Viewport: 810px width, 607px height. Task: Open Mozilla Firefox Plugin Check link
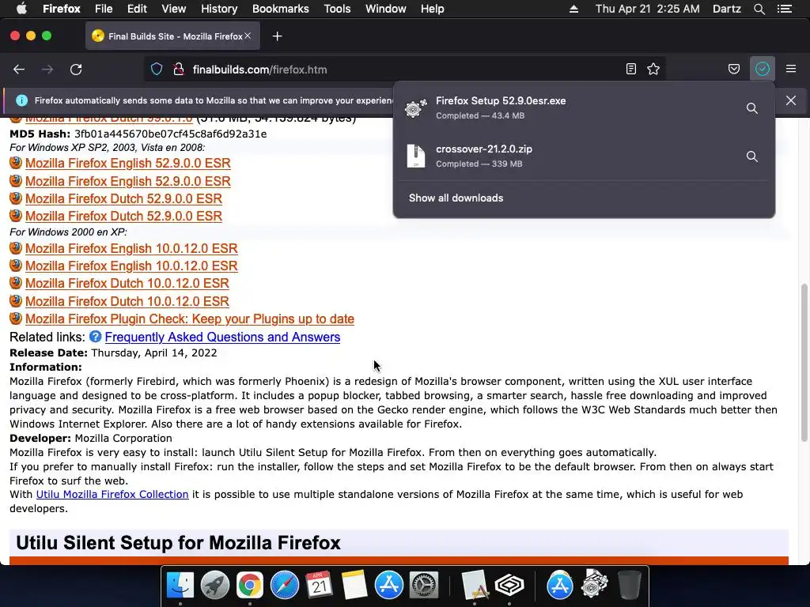point(190,319)
